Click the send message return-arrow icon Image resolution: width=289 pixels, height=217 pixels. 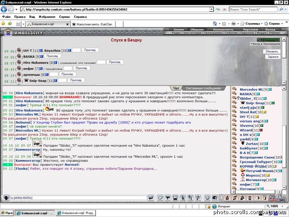coord(151,198)
